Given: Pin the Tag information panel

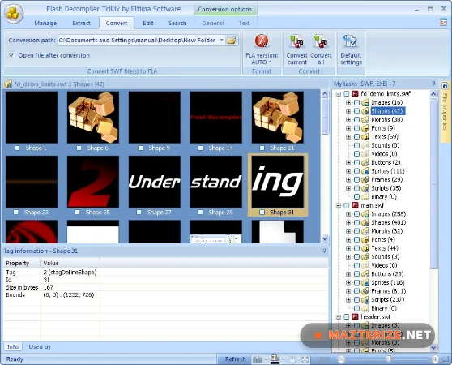Looking at the screenshot, I should (x=324, y=251).
